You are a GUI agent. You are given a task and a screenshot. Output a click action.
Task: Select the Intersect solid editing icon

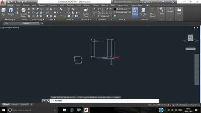[33, 16]
